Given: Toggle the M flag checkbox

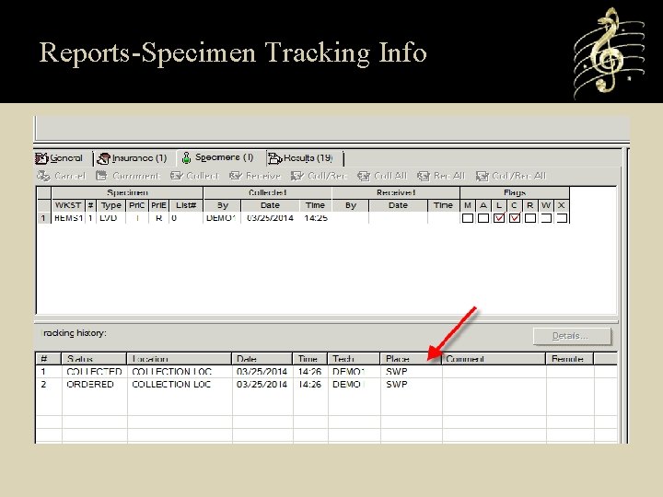Looking at the screenshot, I should coord(467,218).
